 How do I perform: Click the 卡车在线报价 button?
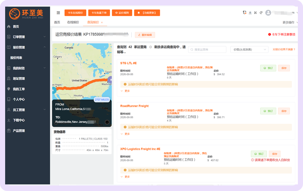75,13
